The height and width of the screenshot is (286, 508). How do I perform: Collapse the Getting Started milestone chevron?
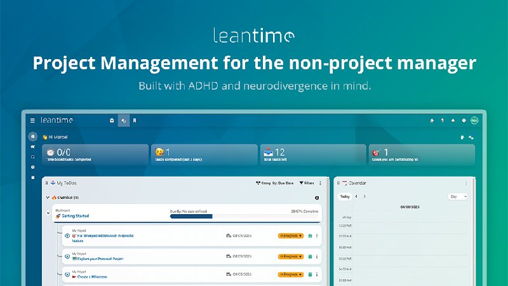pyautogui.click(x=48, y=213)
